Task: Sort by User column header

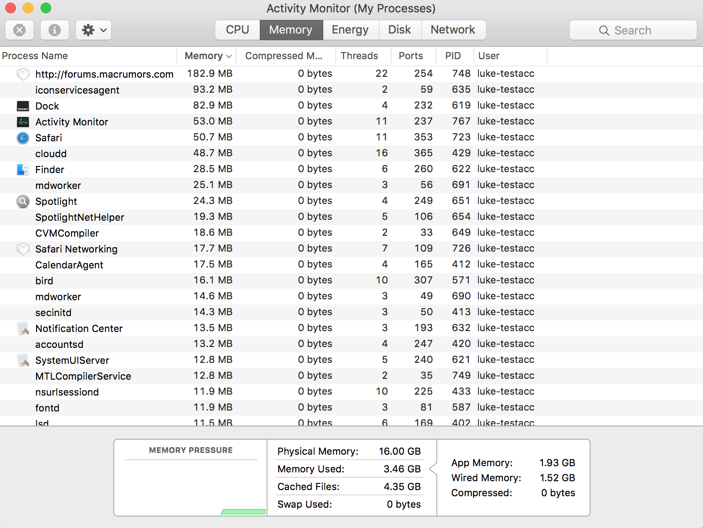Action: coord(511,56)
